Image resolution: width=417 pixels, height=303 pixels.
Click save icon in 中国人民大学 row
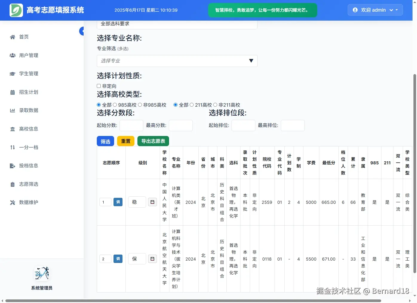pos(152,202)
